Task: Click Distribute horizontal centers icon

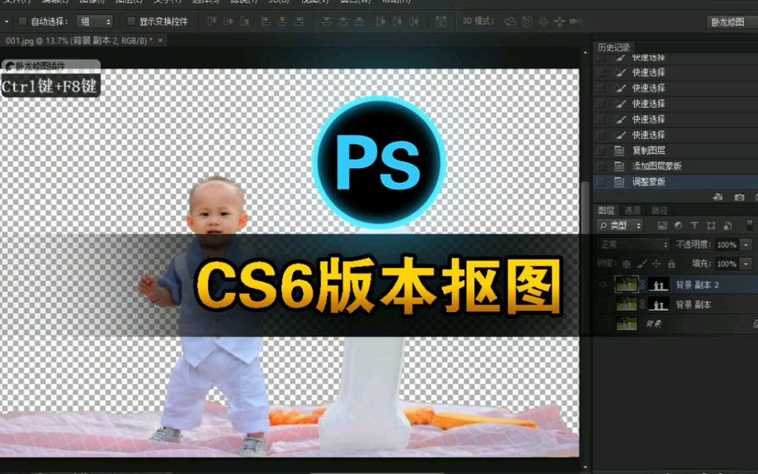Action: click(397, 21)
